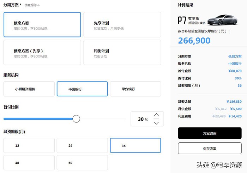Click the 30% down payment input field
The image size is (247, 173).
click(147, 119)
